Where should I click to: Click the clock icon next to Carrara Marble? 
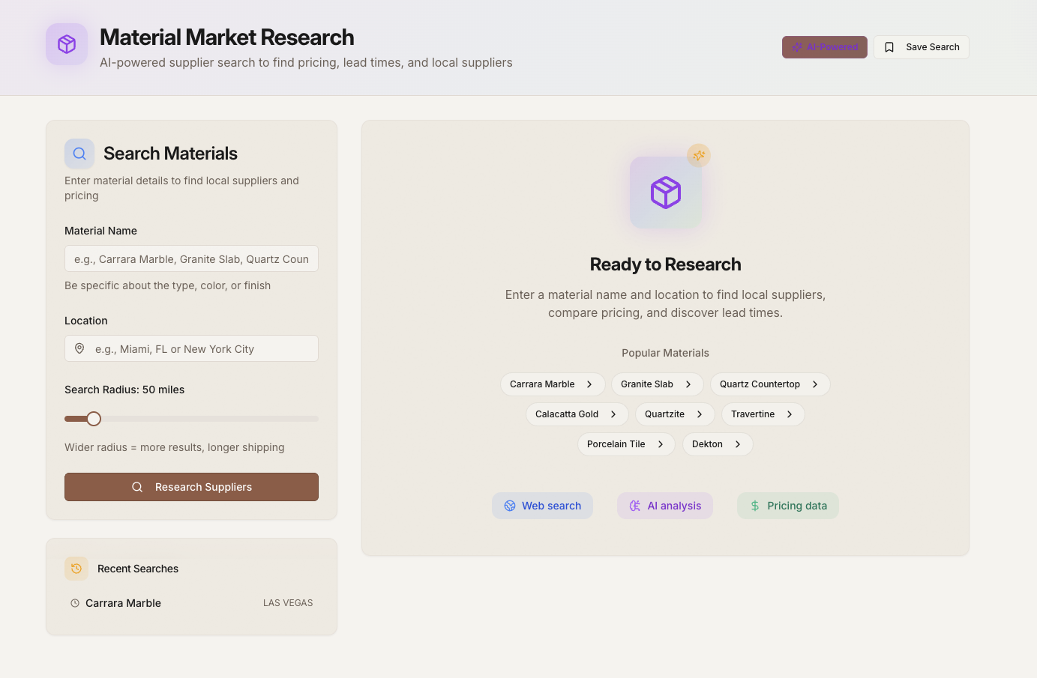[75, 603]
